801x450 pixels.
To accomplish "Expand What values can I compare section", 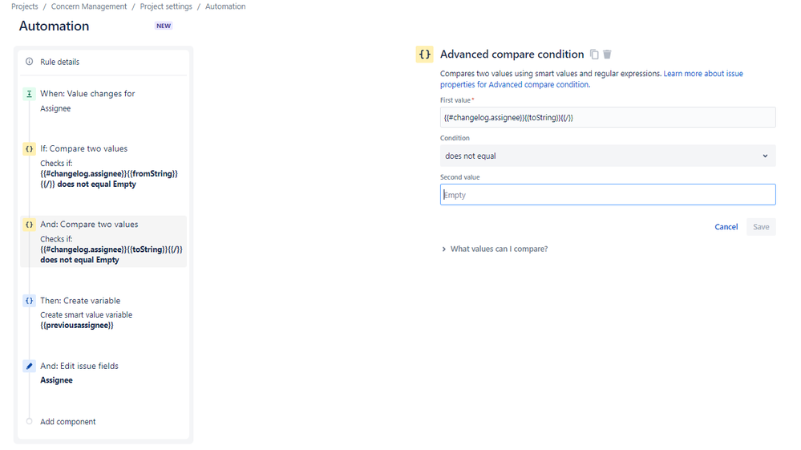I will [x=495, y=249].
